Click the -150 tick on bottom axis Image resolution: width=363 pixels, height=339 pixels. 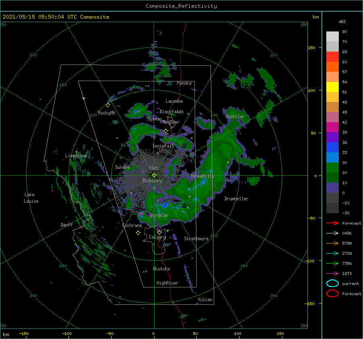[x=24, y=333]
